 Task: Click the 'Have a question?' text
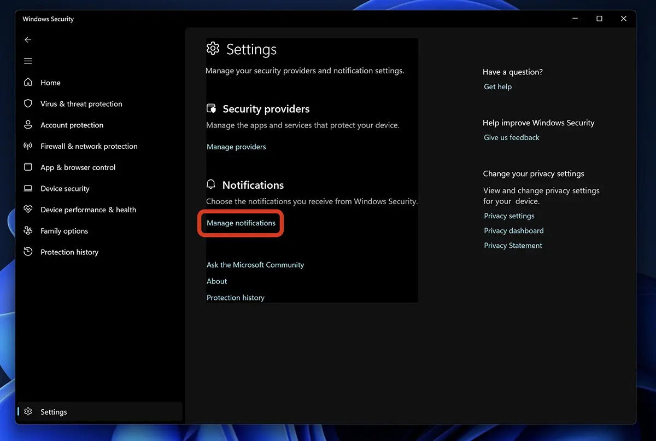(513, 72)
